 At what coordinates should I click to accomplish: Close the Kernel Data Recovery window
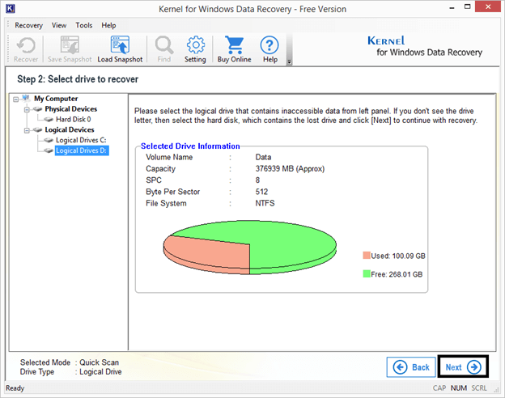(x=488, y=6)
